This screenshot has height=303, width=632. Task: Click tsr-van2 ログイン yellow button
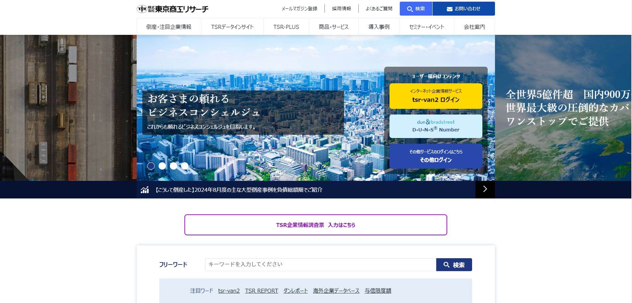click(436, 96)
